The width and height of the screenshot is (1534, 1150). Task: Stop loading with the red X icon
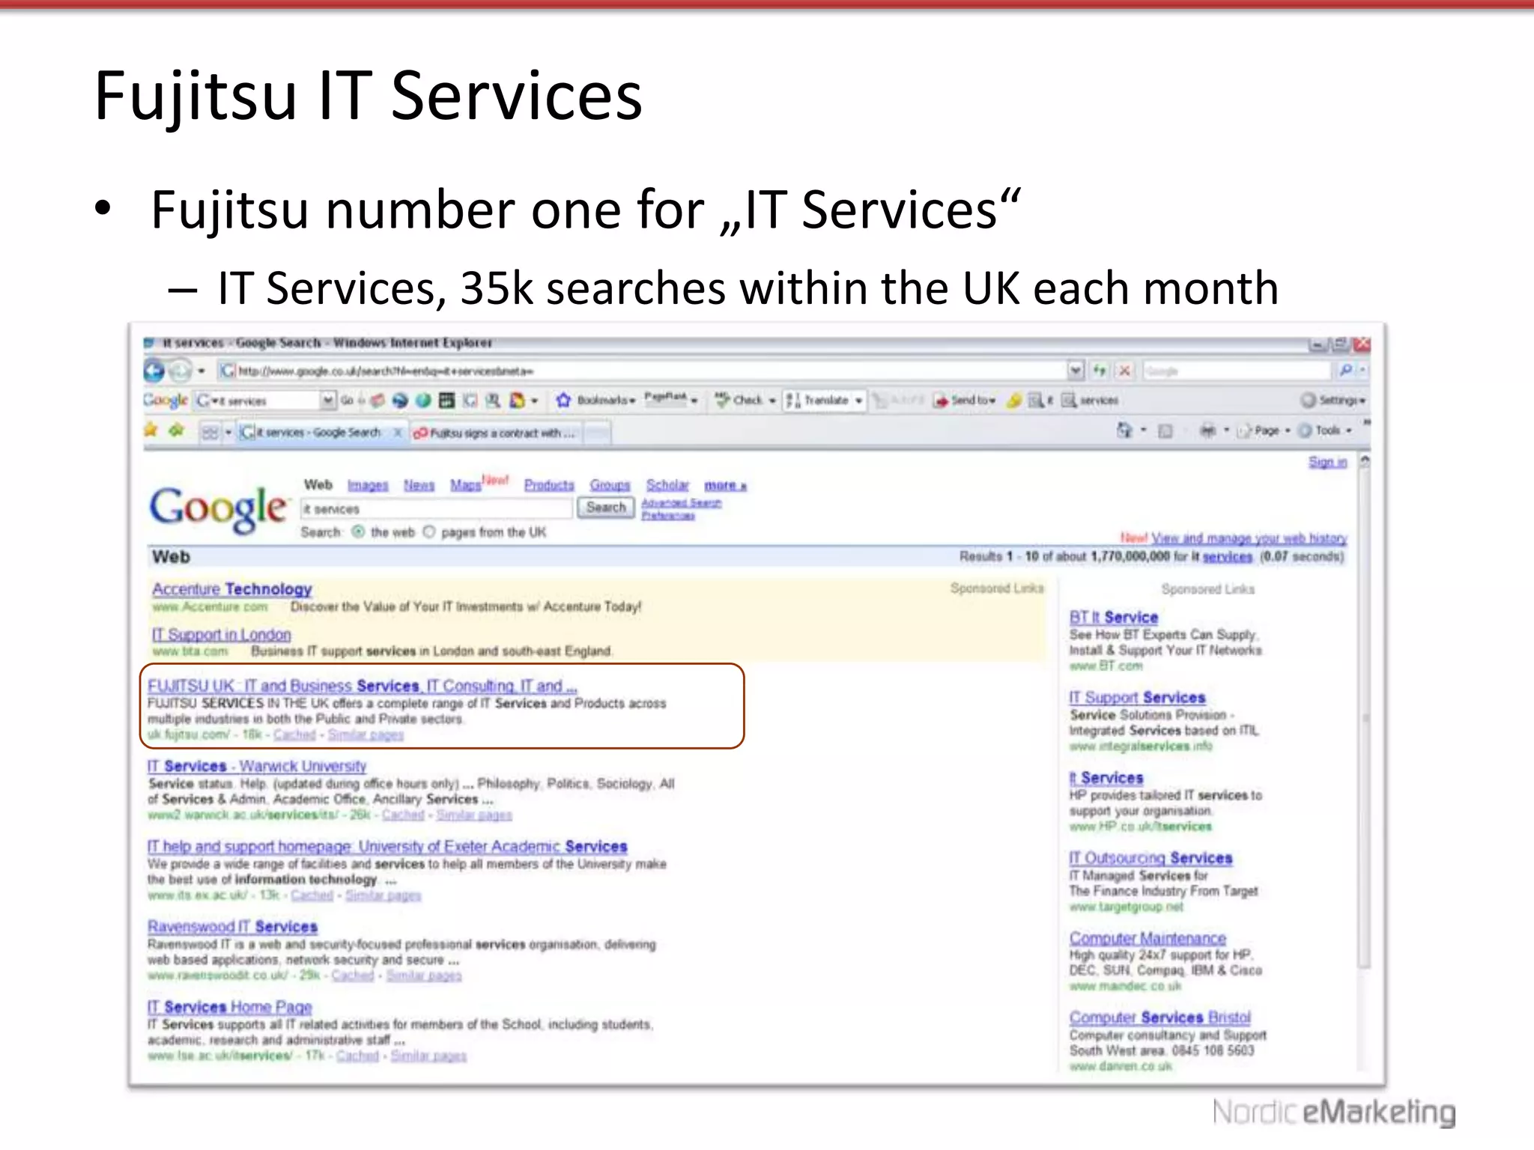(x=1124, y=371)
